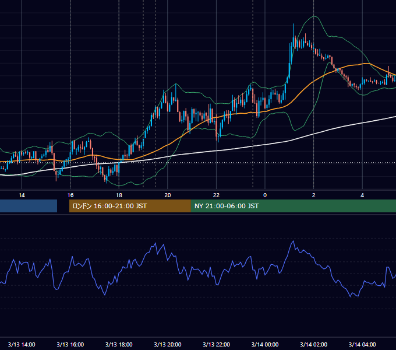The width and height of the screenshot is (396, 350).
Task: Click the '3/14 02:00' date label
Action: click(x=314, y=344)
